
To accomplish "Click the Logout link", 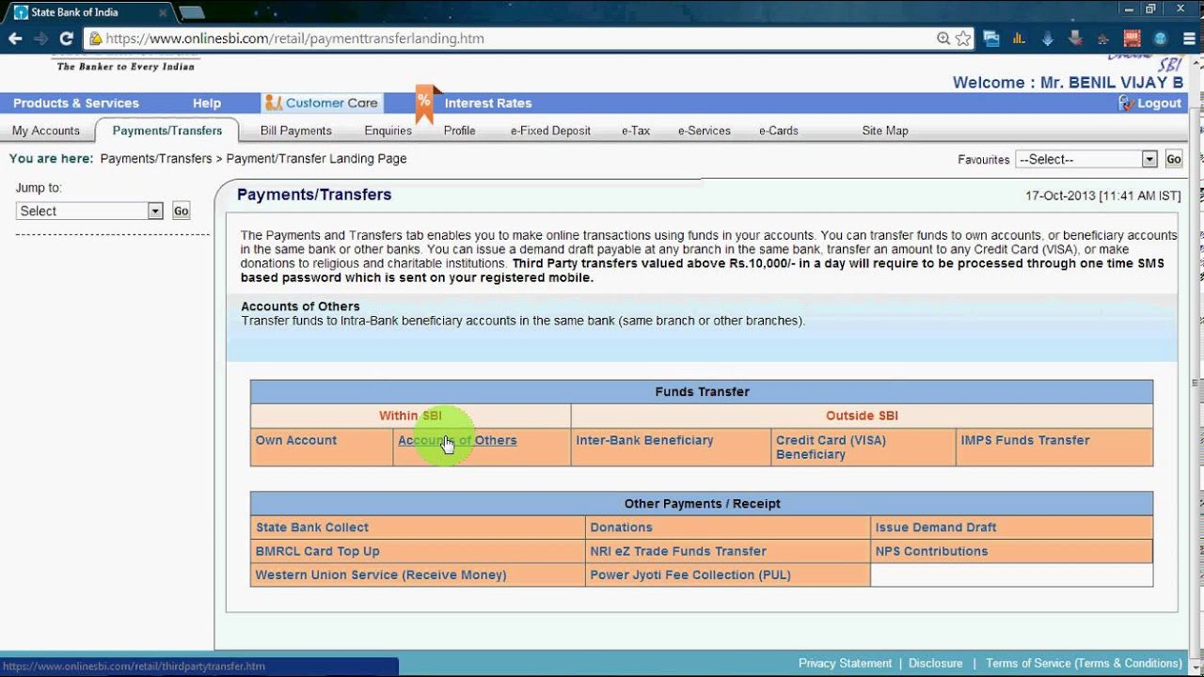I will 1159,103.
